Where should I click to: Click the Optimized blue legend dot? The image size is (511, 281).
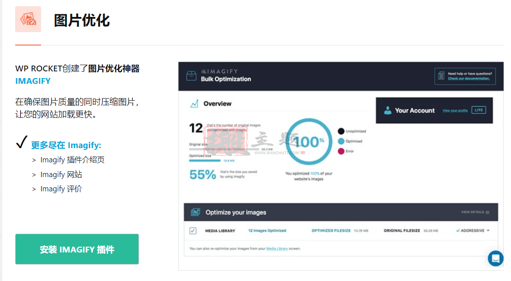341,141
